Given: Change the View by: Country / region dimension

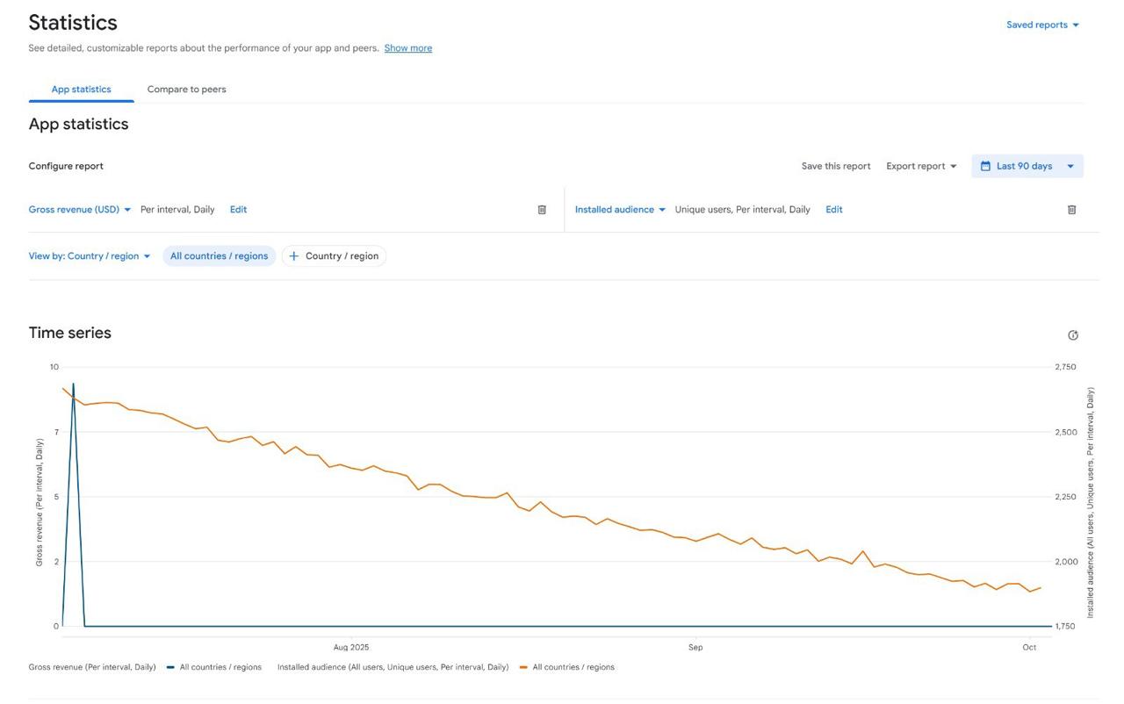Looking at the screenshot, I should tap(90, 256).
